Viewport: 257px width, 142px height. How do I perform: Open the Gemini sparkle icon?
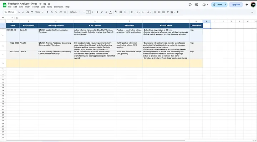[247, 5]
